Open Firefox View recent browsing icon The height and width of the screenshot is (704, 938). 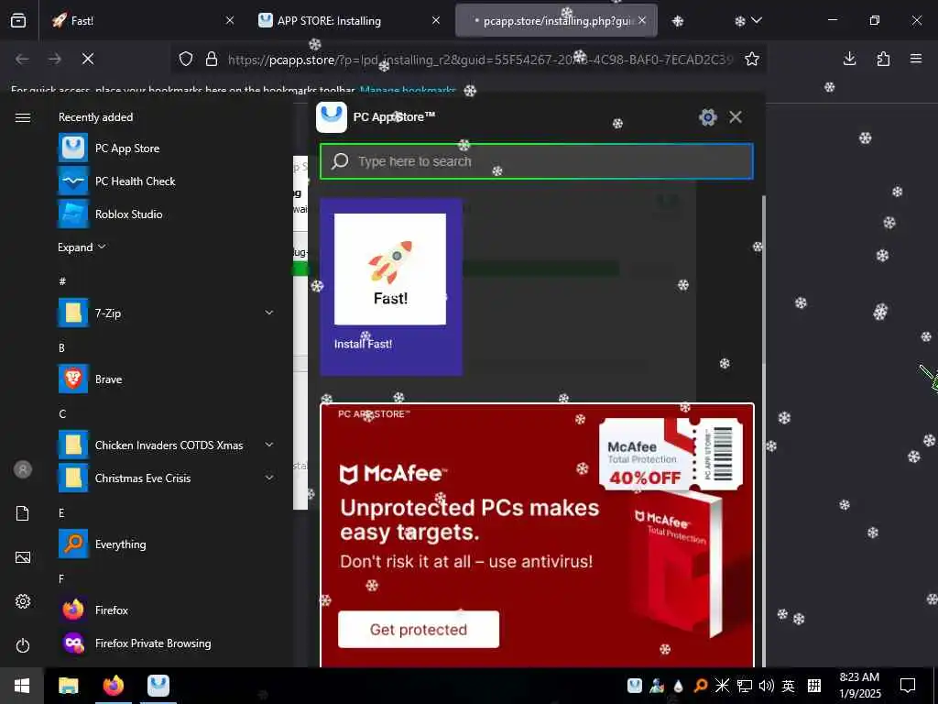(18, 20)
